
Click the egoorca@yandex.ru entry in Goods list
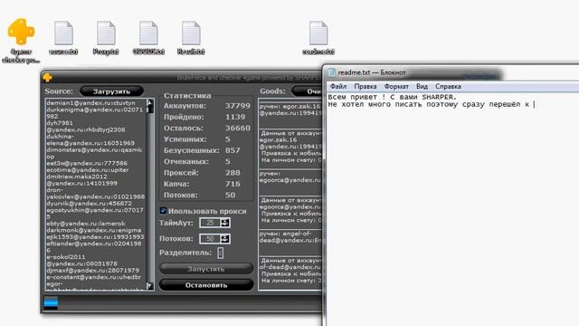pyautogui.click(x=290, y=177)
